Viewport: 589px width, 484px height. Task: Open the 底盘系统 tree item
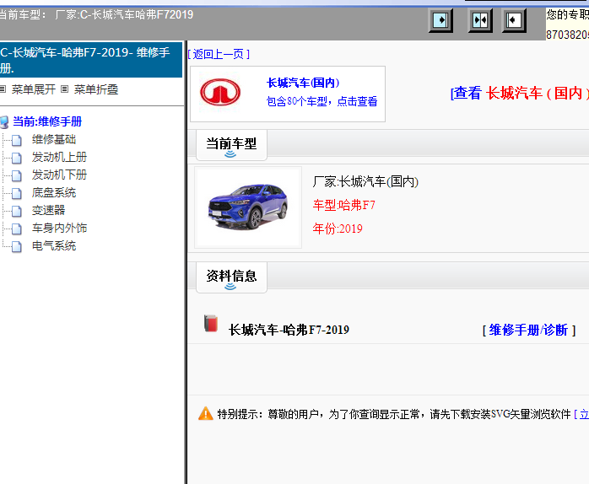click(x=54, y=193)
